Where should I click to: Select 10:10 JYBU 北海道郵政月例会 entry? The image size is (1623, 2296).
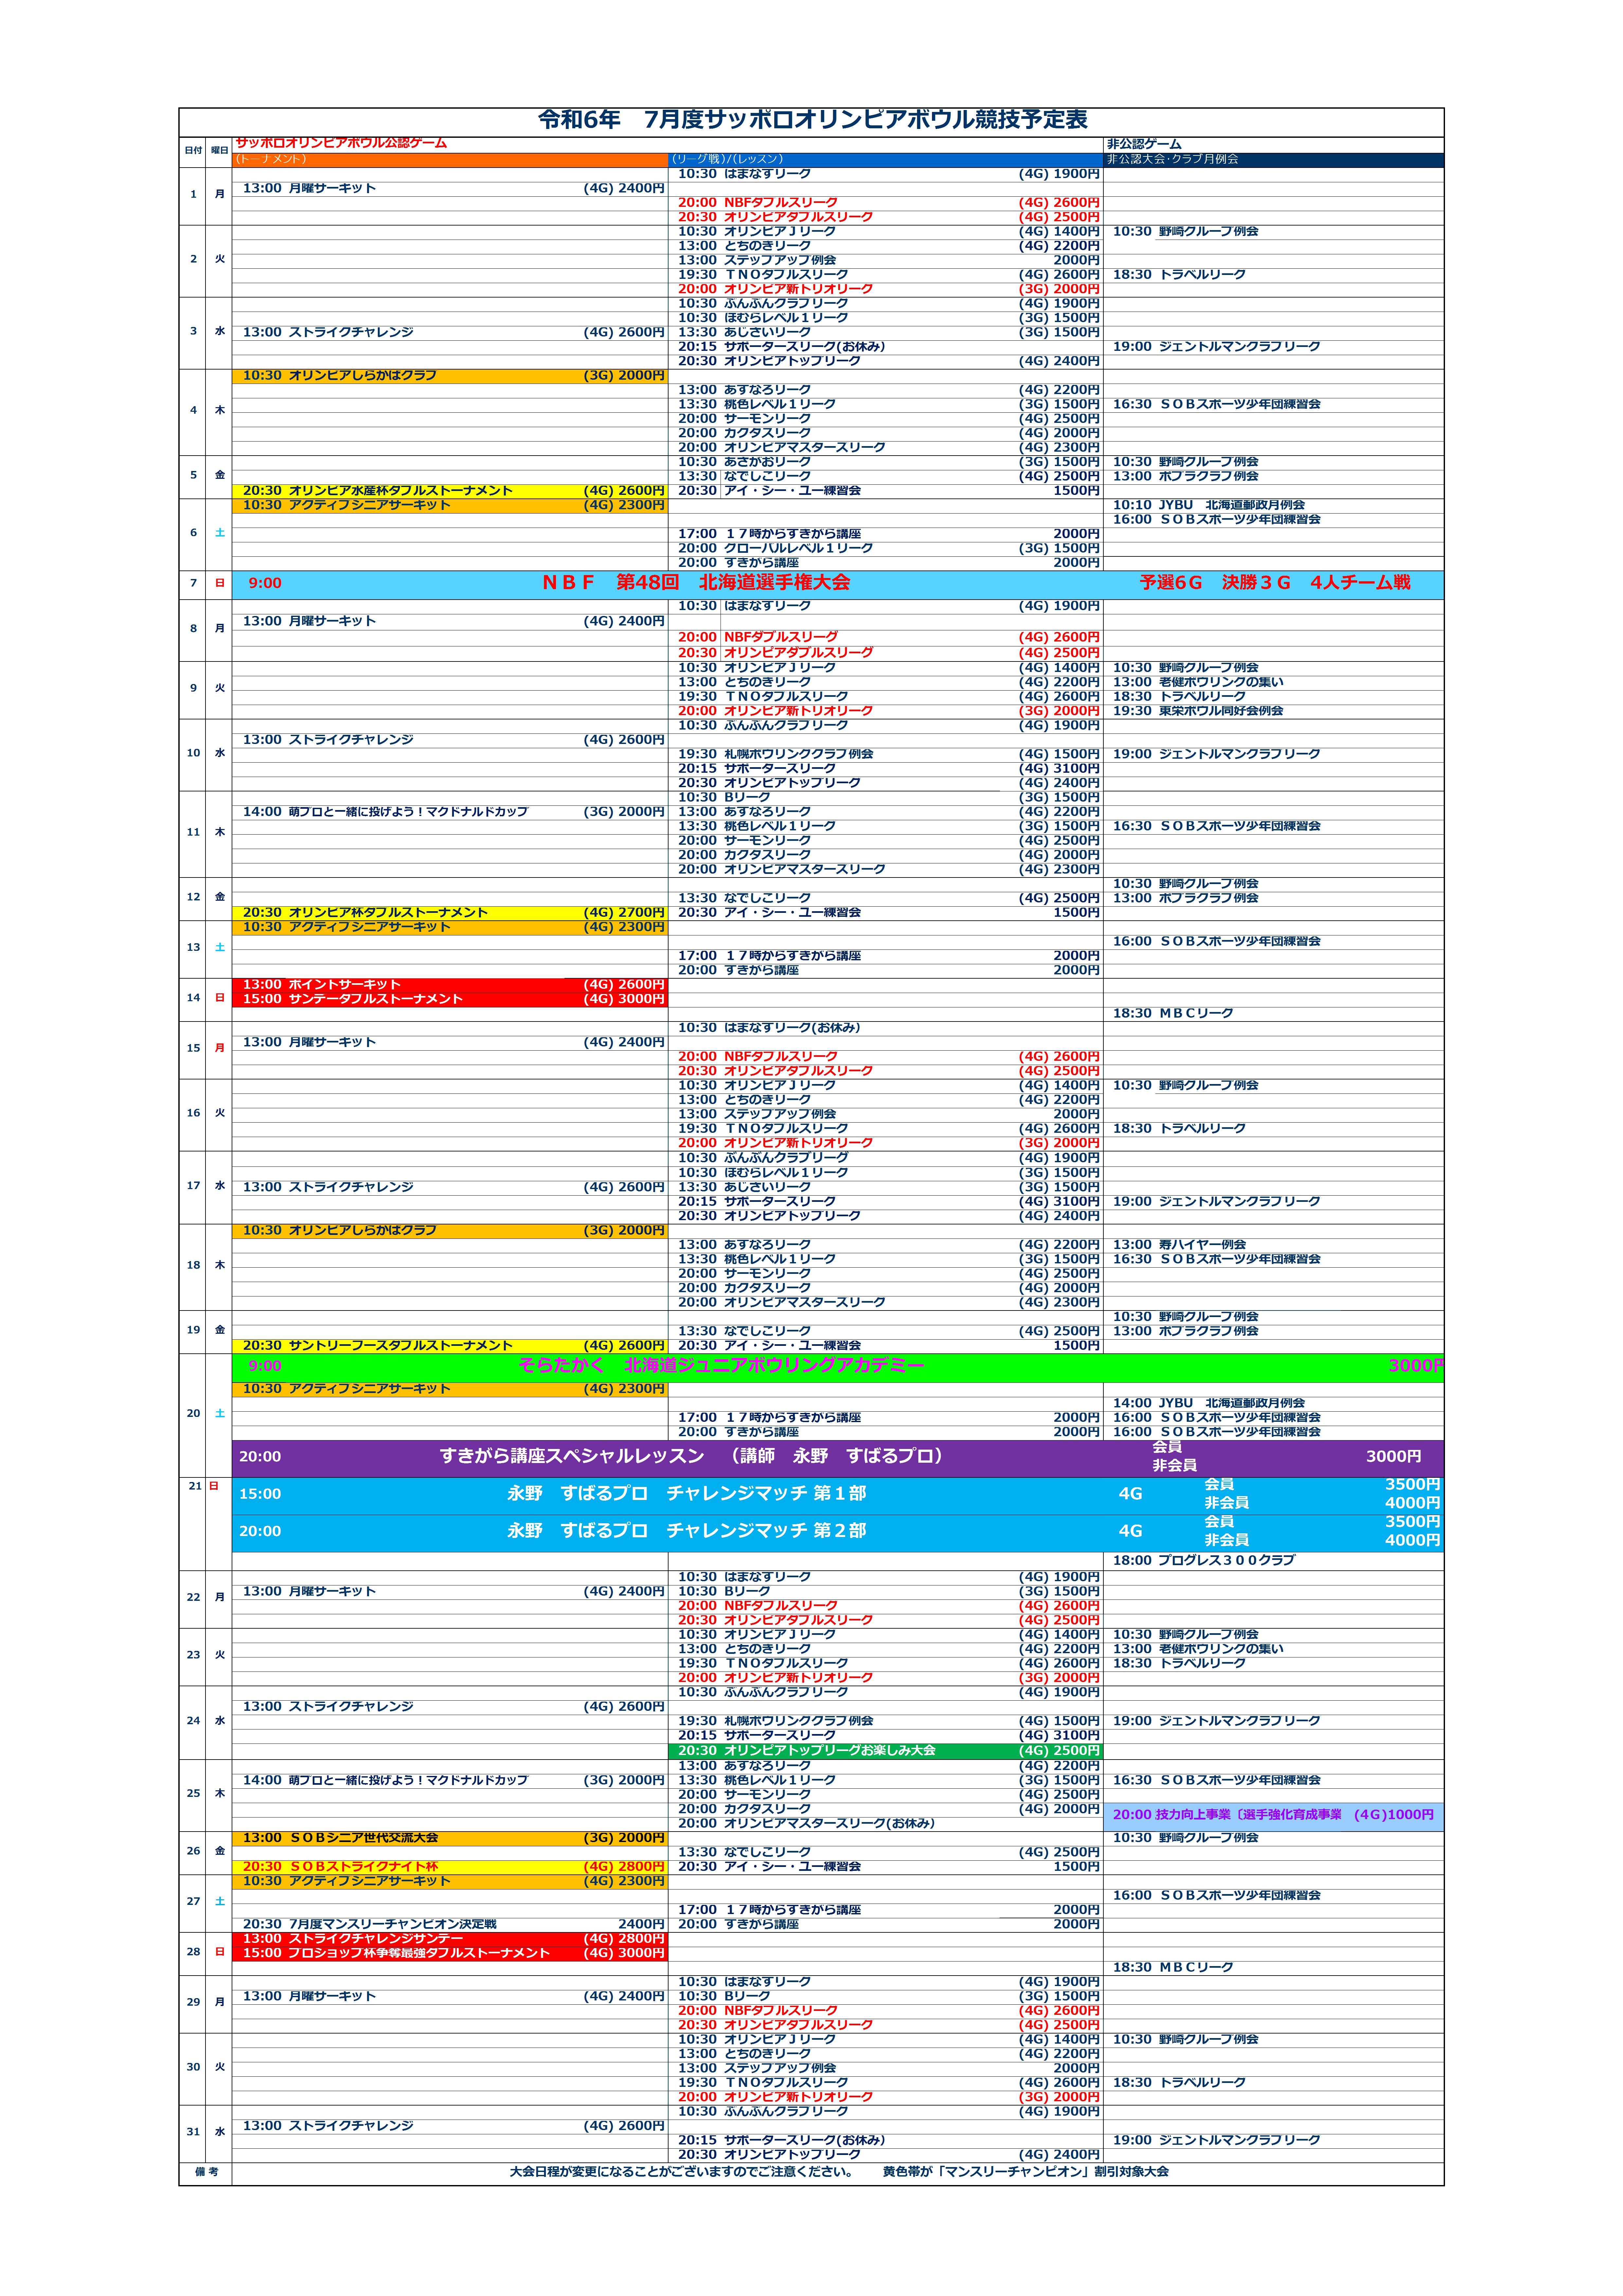tap(1209, 505)
